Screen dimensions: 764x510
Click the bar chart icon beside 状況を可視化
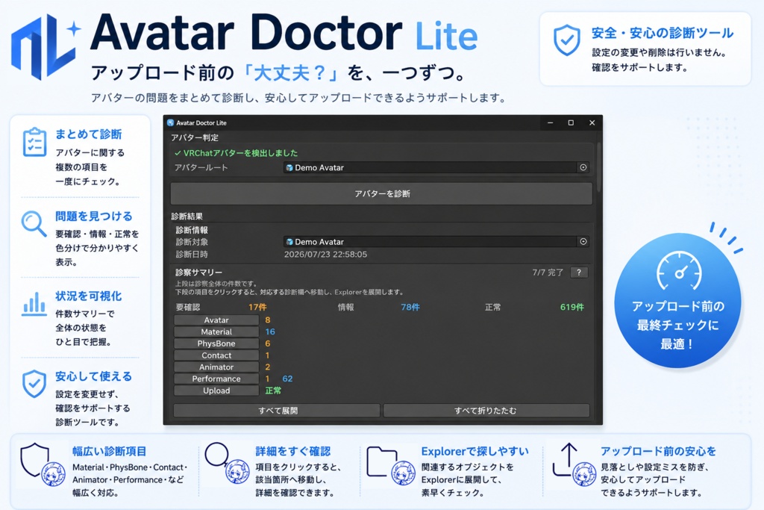click(34, 303)
